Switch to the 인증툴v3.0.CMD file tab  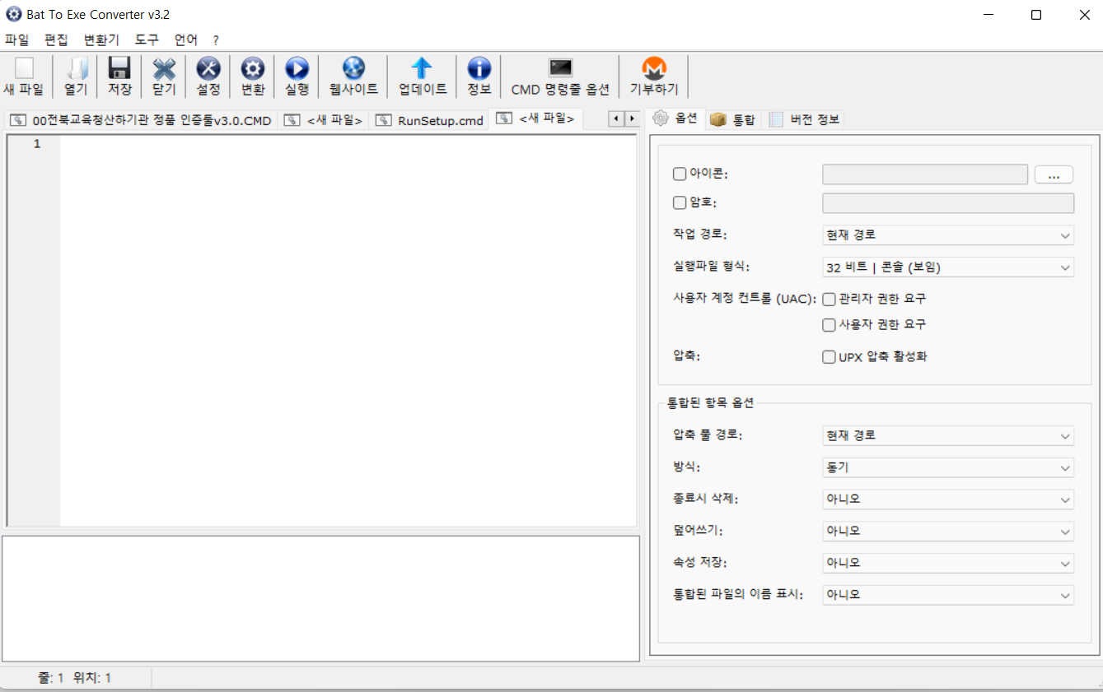point(141,120)
